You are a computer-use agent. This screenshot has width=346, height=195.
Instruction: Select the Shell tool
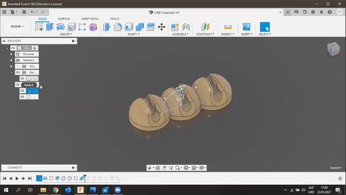(x=129, y=27)
